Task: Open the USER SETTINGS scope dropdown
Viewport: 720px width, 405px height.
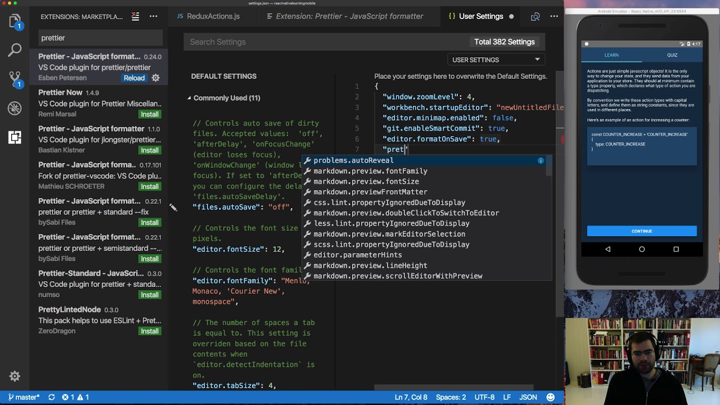Action: 496,60
